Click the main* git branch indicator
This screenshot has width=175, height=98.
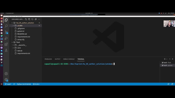(8, 84)
